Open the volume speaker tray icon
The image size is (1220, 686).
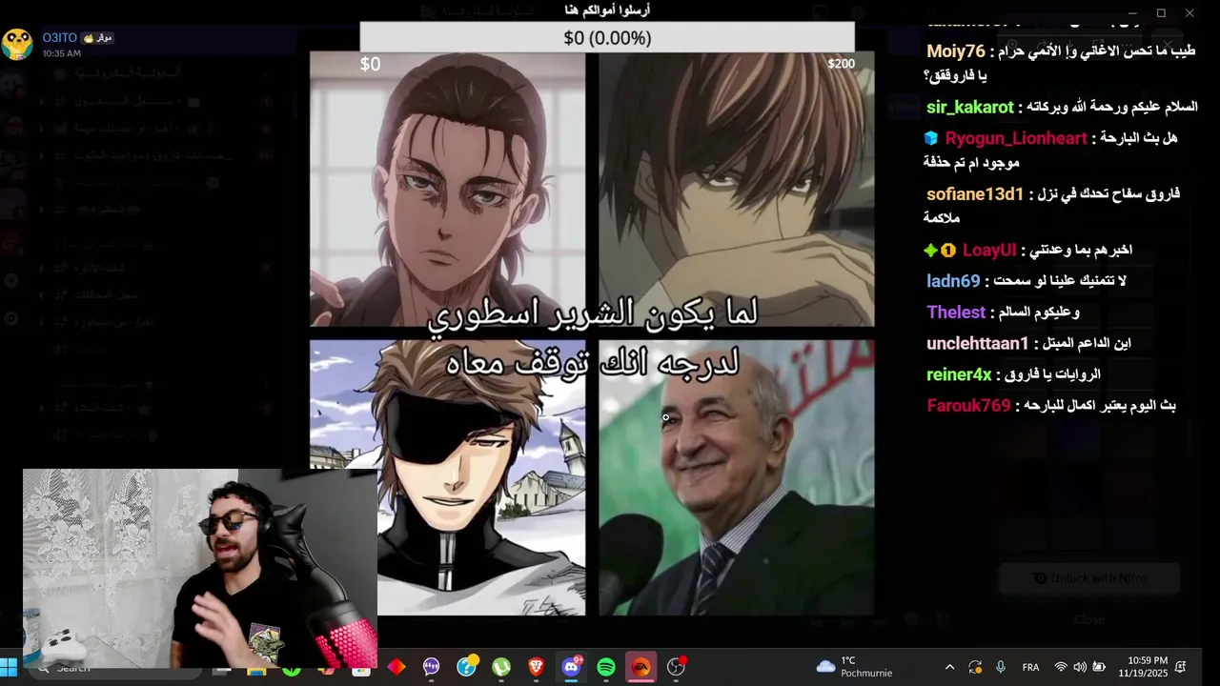click(1080, 667)
